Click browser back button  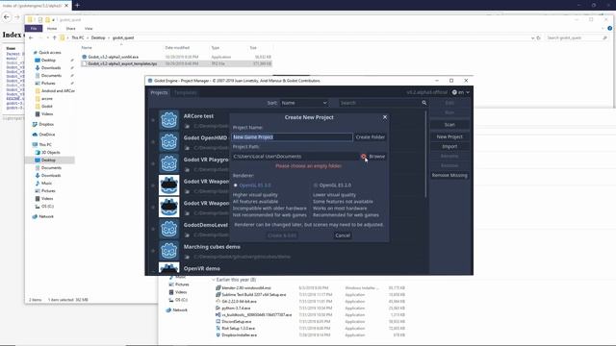coord(7,17)
